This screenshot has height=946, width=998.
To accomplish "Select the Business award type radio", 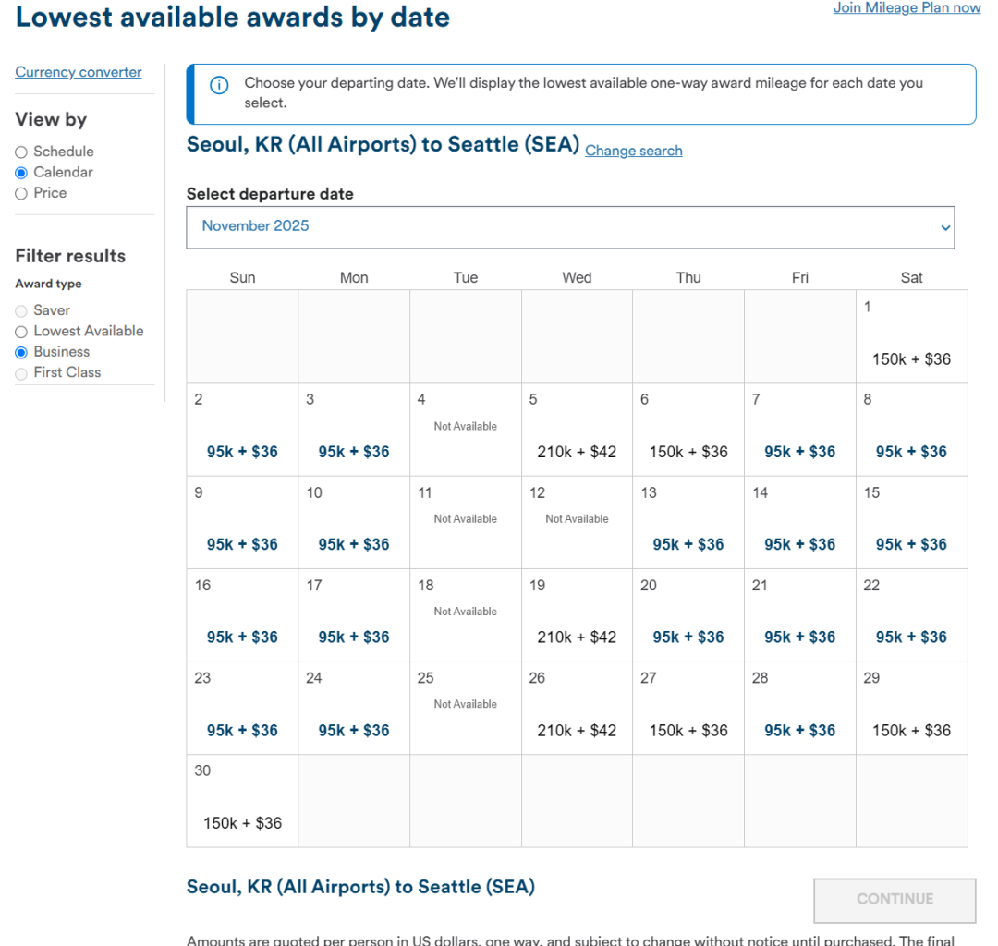I will 21,352.
